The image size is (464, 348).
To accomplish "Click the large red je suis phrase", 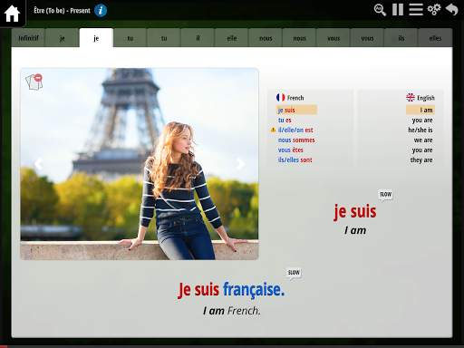I will tap(355, 212).
